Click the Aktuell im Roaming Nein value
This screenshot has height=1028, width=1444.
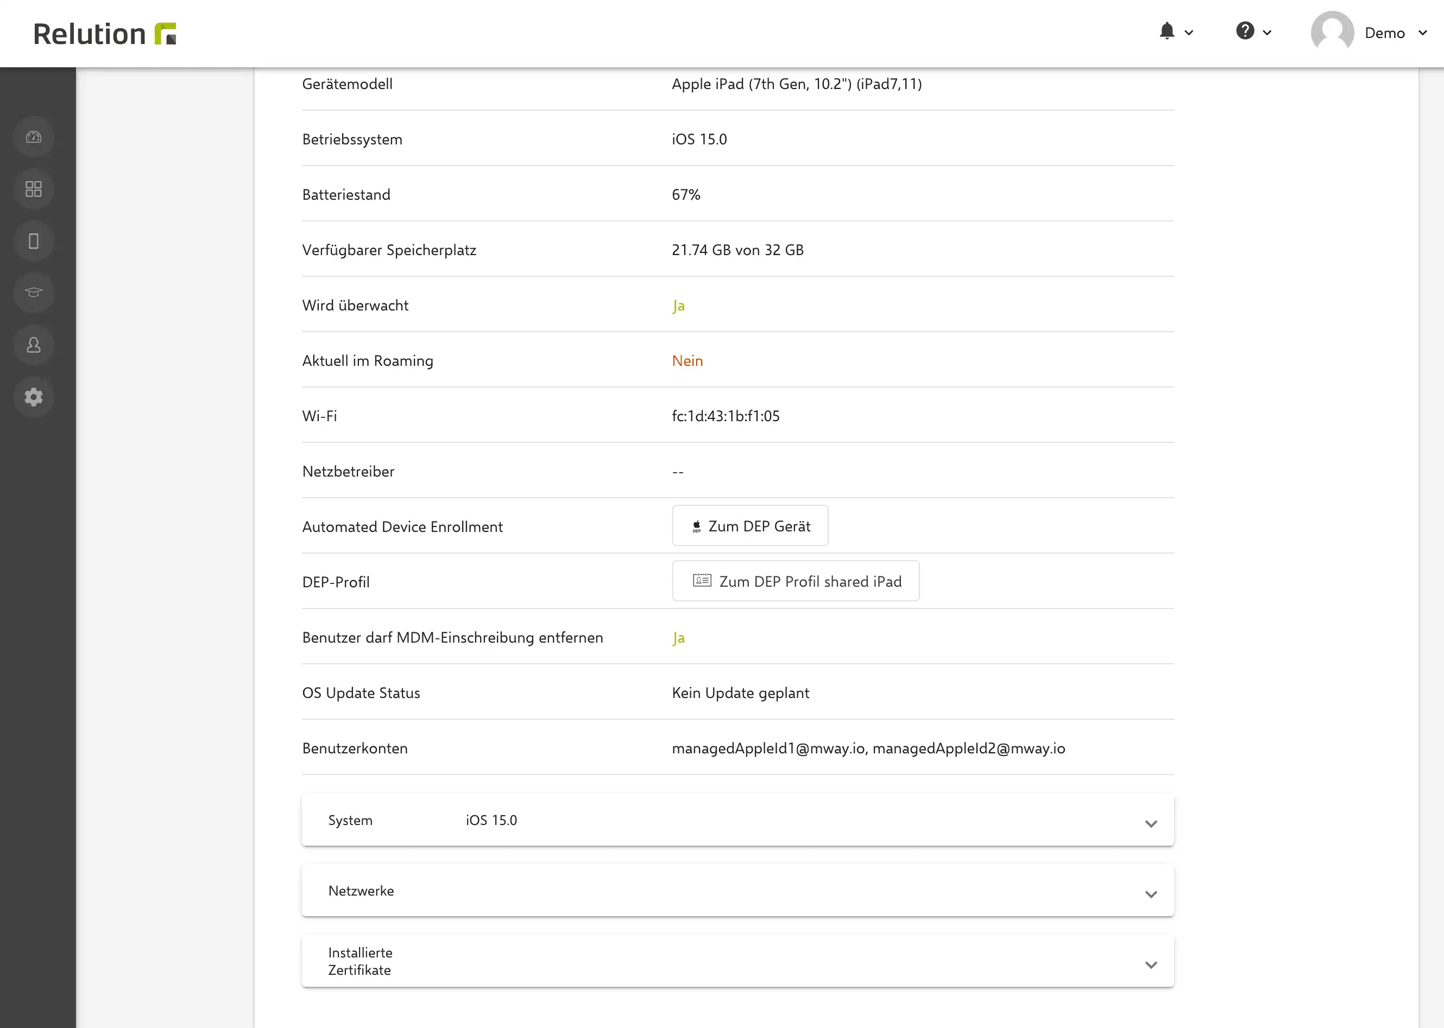(687, 361)
